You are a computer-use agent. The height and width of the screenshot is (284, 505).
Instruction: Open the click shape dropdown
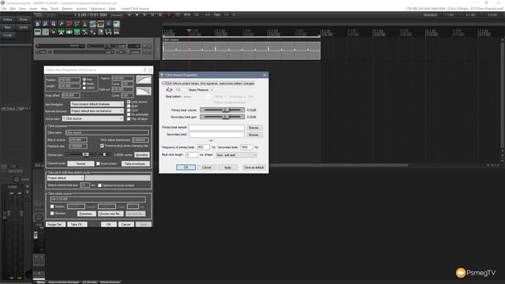click(236, 155)
